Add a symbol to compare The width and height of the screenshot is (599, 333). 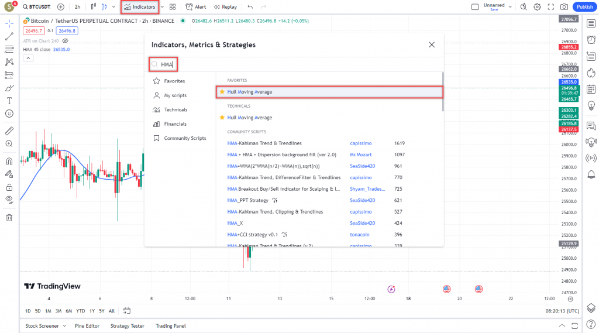(61, 7)
